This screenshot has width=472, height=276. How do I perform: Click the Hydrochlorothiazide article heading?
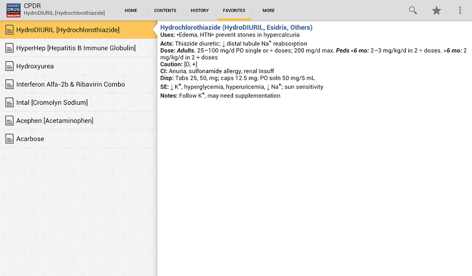click(x=237, y=27)
